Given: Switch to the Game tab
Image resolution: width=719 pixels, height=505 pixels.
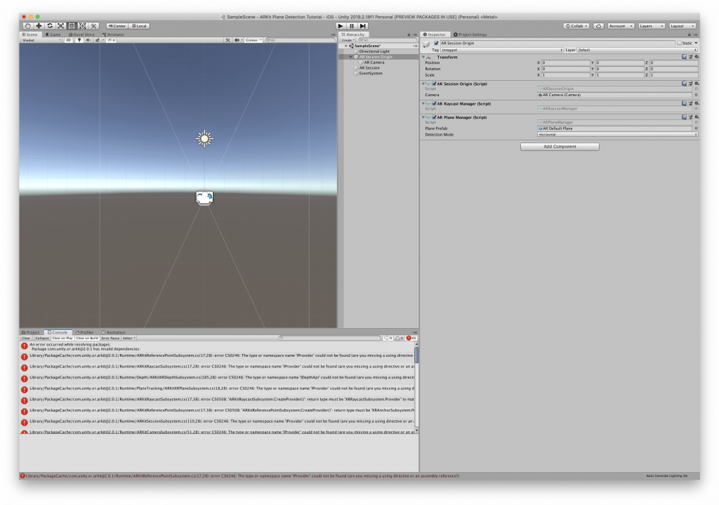Looking at the screenshot, I should tap(53, 34).
